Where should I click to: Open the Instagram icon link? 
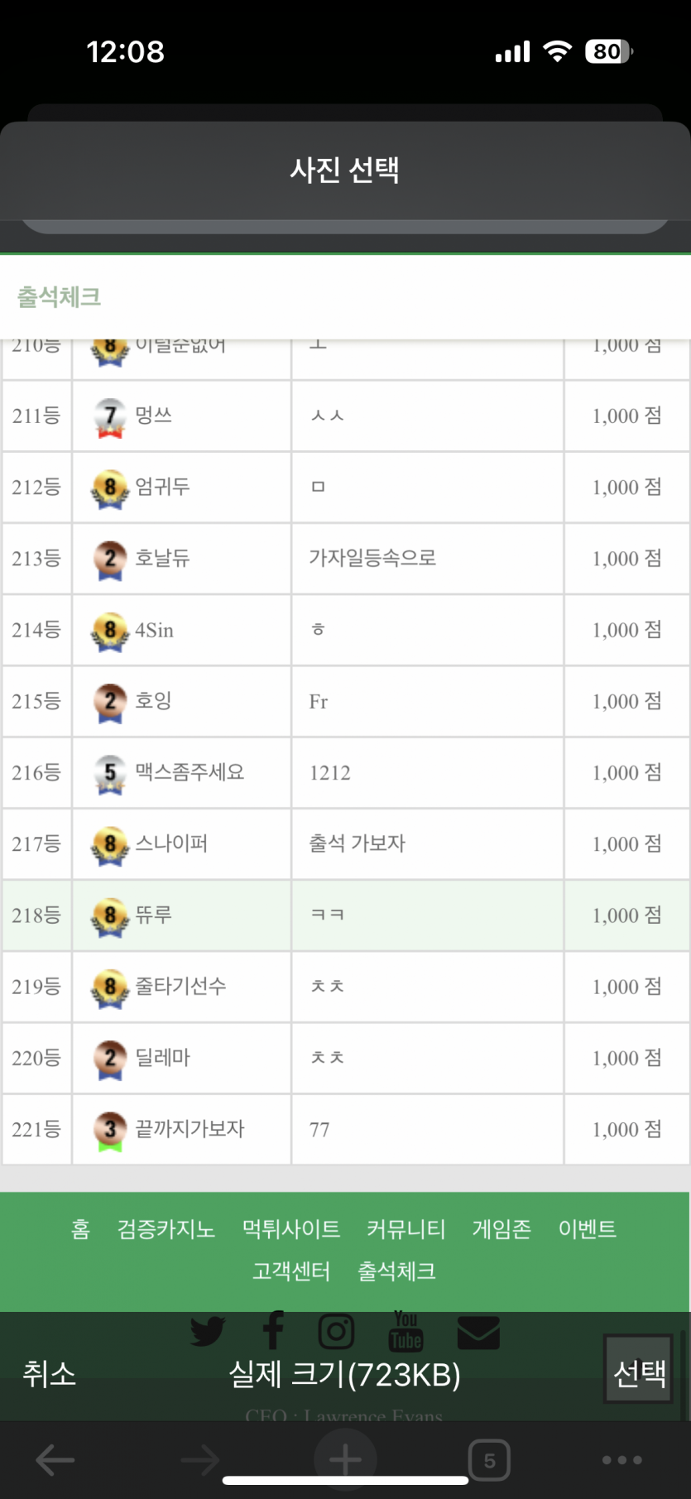336,1331
